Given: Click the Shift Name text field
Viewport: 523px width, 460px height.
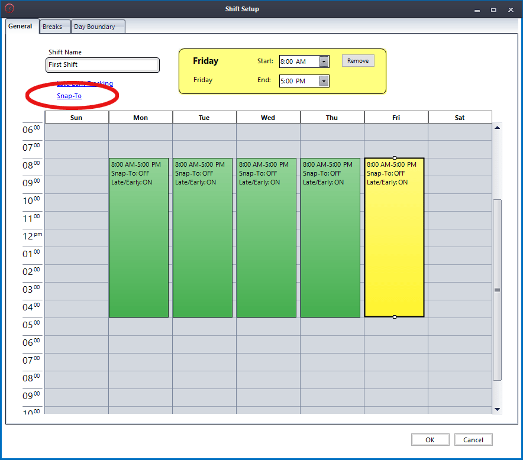Looking at the screenshot, I should pos(102,64).
